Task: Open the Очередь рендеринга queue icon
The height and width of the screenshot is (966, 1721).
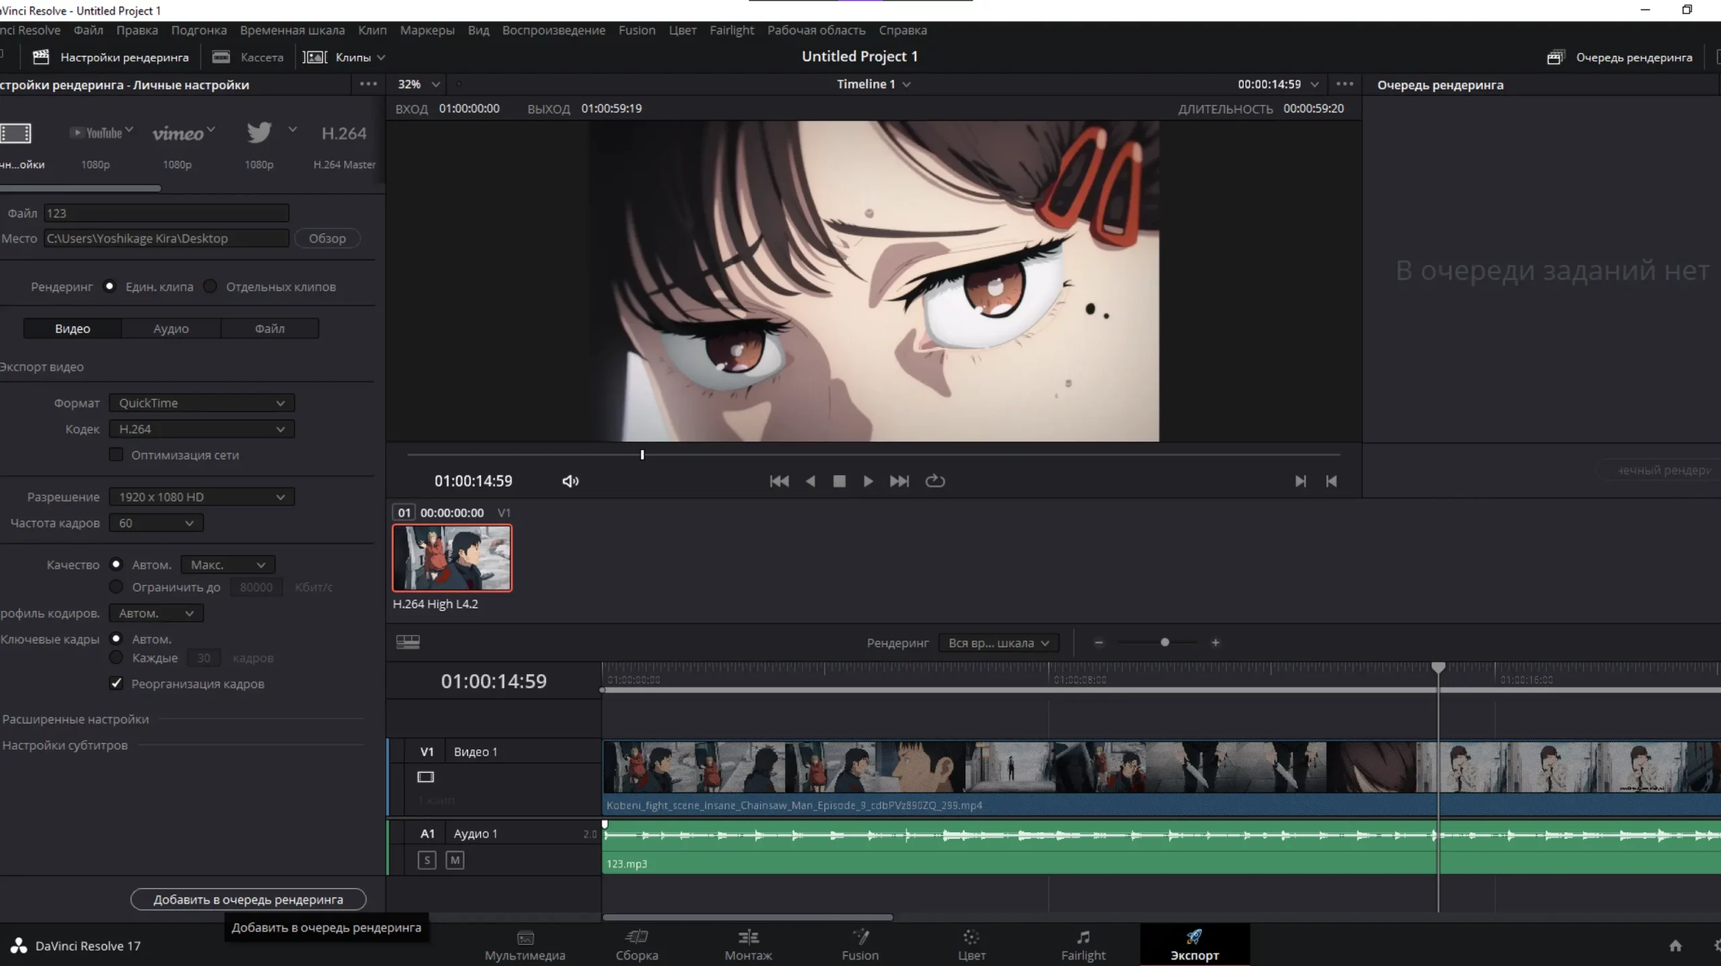Action: coord(1556,57)
